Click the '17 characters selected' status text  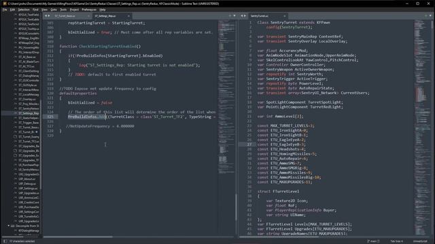22,241
